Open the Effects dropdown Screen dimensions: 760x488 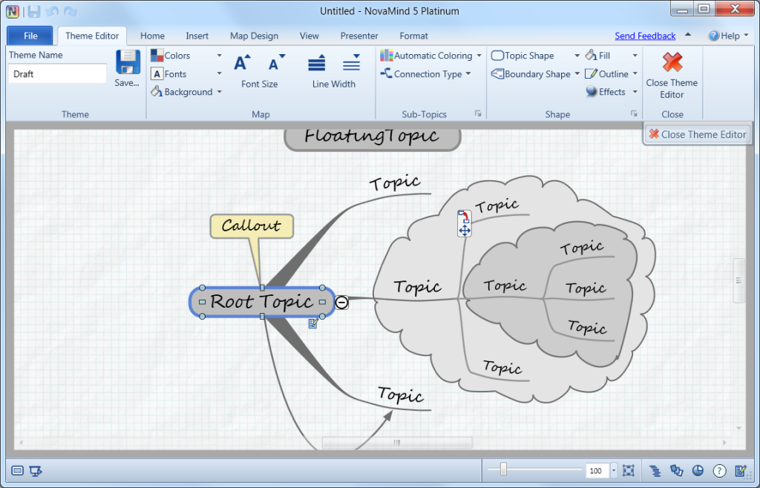pyautogui.click(x=612, y=92)
